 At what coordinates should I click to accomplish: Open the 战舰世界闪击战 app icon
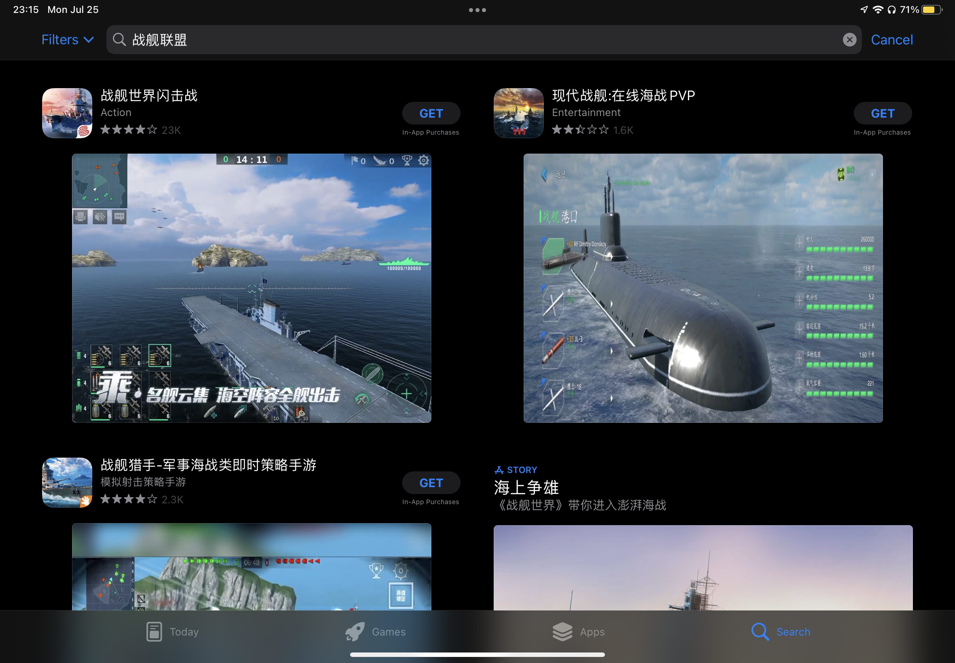(67, 113)
